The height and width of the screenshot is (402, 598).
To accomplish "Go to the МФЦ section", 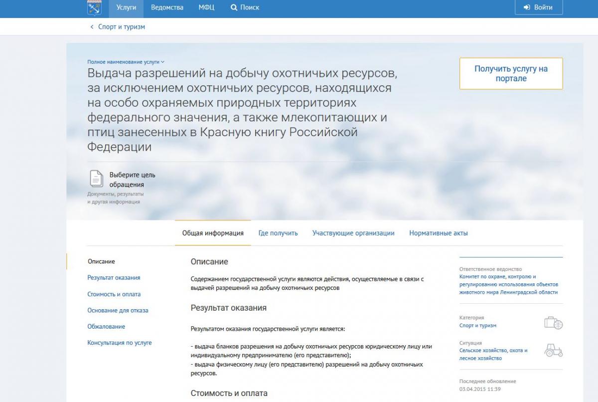I will tap(206, 7).
